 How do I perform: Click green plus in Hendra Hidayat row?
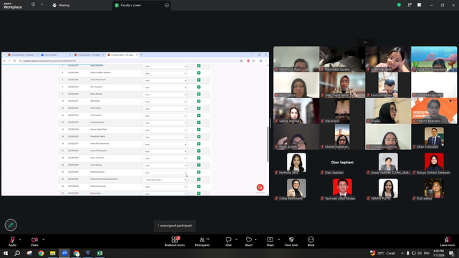pos(199,123)
